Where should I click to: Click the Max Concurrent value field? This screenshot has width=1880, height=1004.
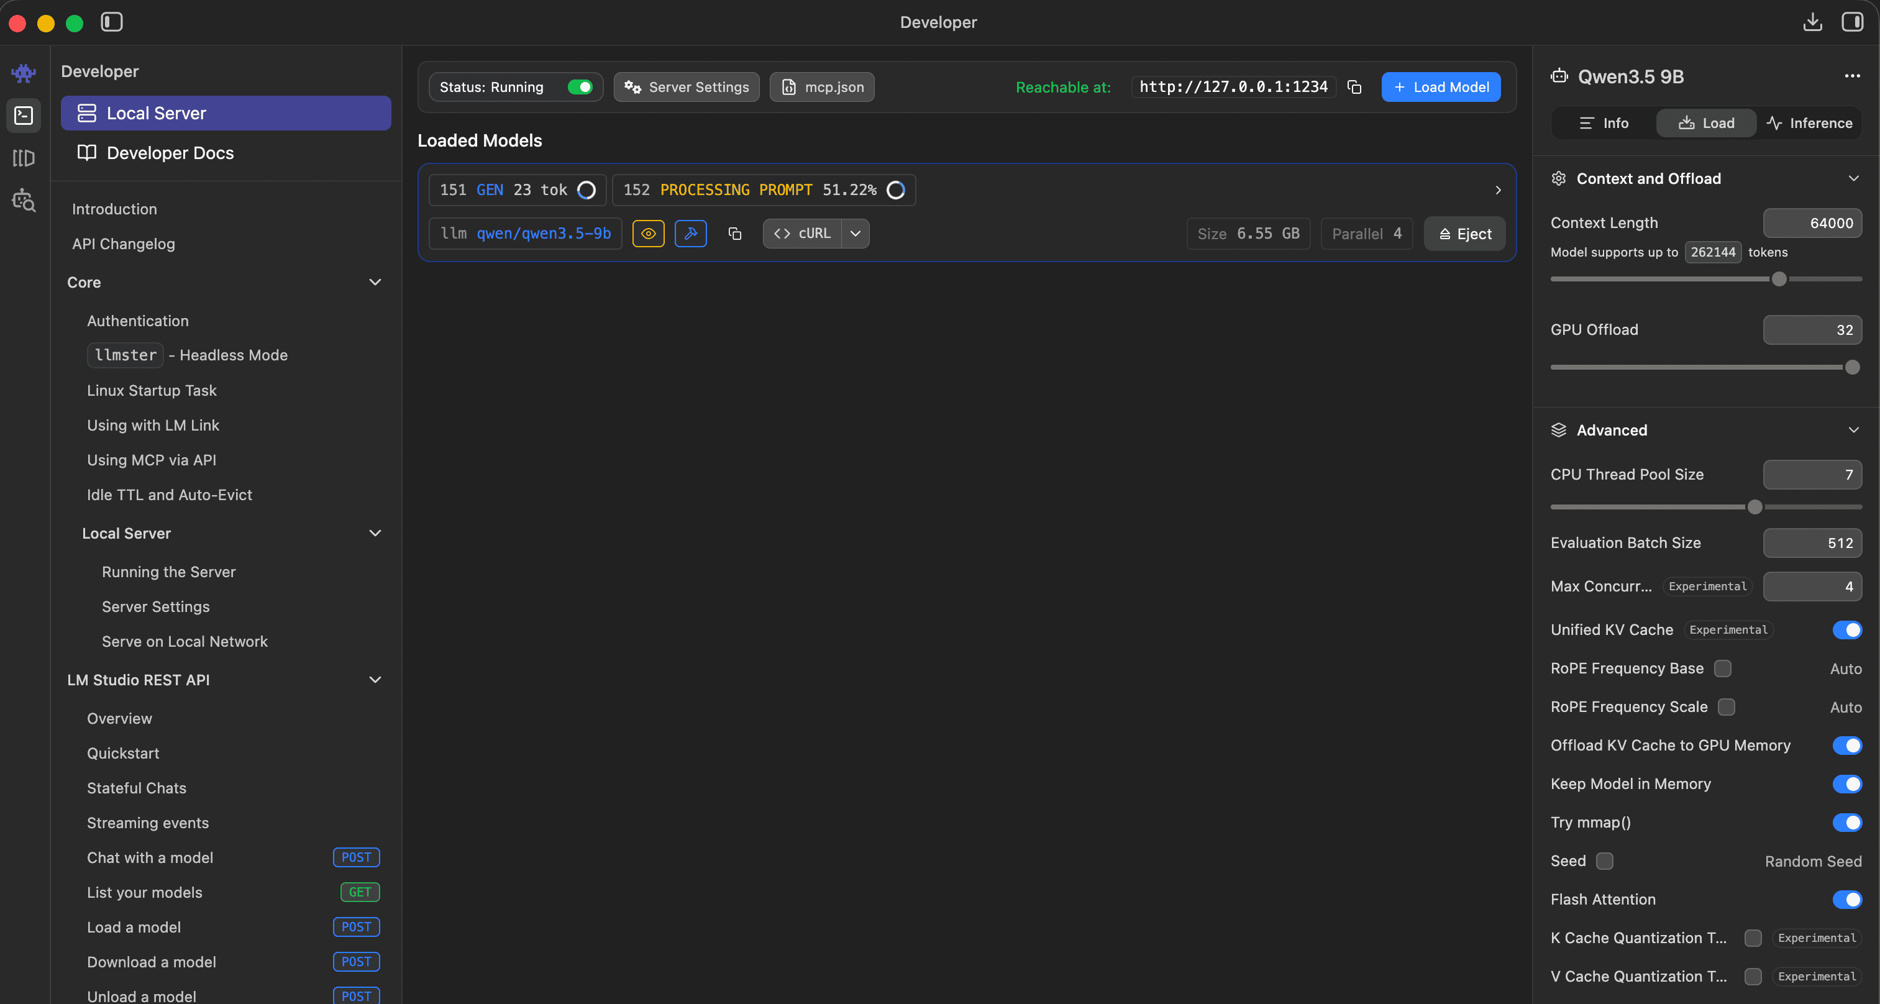[1812, 586]
